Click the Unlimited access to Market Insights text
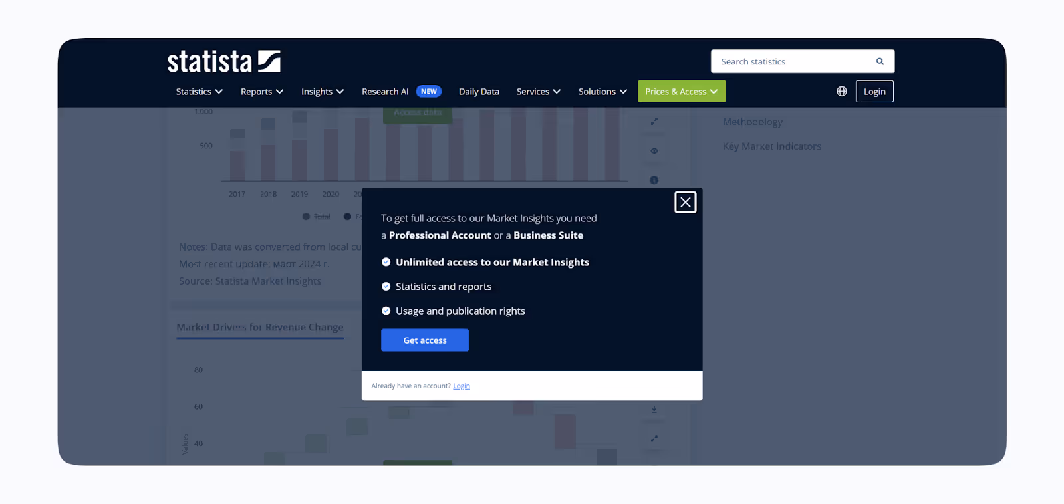The width and height of the screenshot is (1064, 504). point(492,262)
